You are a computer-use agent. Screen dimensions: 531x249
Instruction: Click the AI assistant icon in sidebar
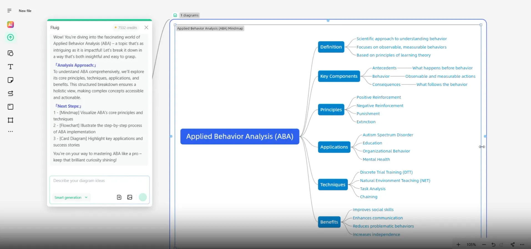pyautogui.click(x=10, y=24)
